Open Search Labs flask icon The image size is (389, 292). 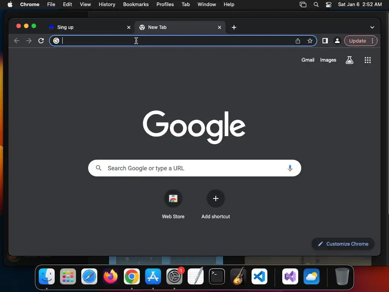pyautogui.click(x=349, y=60)
